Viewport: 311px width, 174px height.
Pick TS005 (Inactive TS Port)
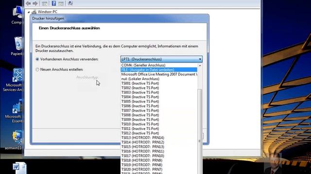pos(159,101)
